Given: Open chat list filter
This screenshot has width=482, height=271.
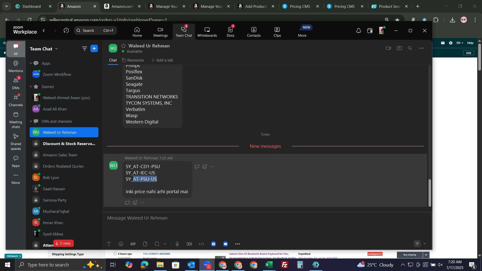Looking at the screenshot, I should point(85,48).
